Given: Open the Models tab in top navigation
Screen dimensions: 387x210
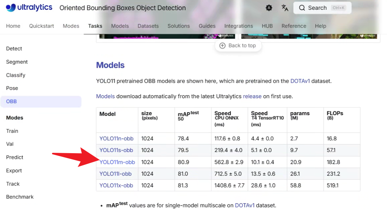Looking at the screenshot, I should point(120,26).
